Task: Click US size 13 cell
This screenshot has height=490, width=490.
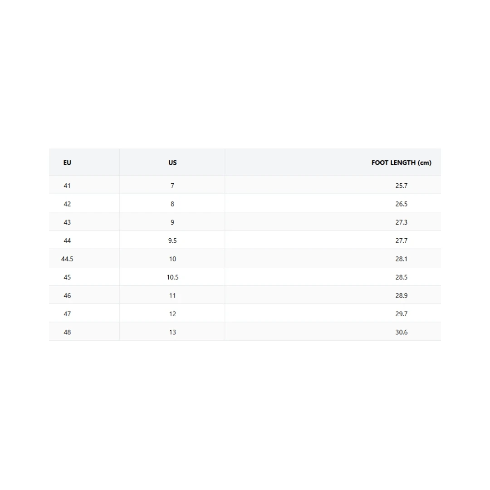Action: click(x=172, y=332)
